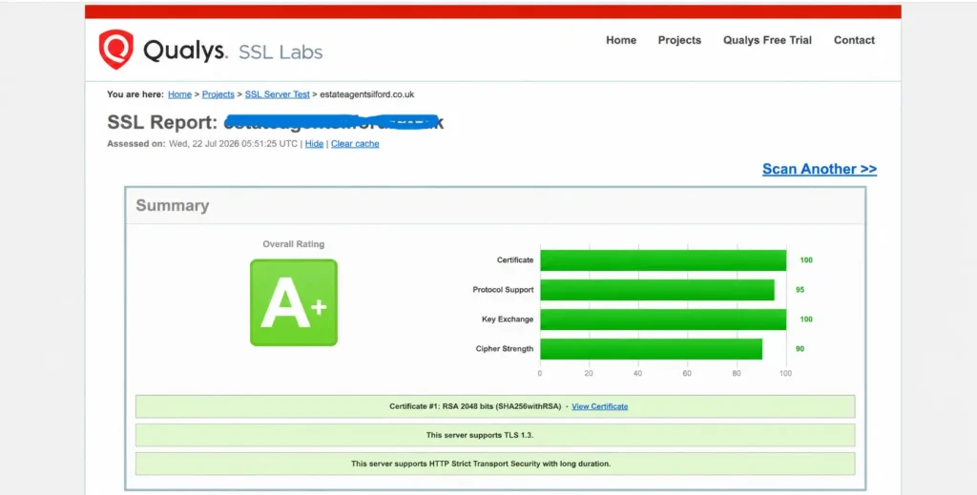Viewport: 977px width, 495px height.
Task: Select the 'Key Exchange' chart label
Action: [508, 320]
